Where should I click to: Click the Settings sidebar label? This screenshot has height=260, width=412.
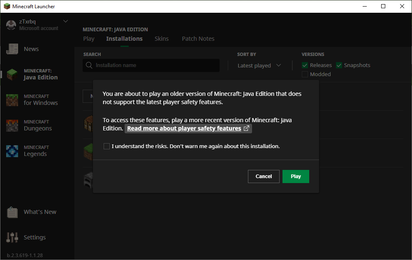coord(35,237)
